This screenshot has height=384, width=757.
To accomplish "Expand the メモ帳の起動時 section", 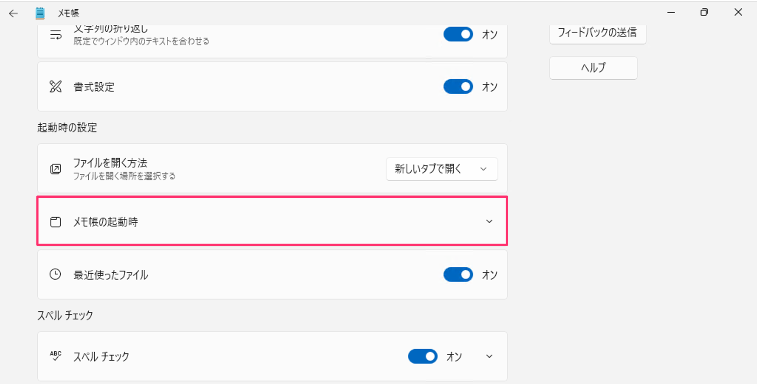I will pyautogui.click(x=489, y=222).
